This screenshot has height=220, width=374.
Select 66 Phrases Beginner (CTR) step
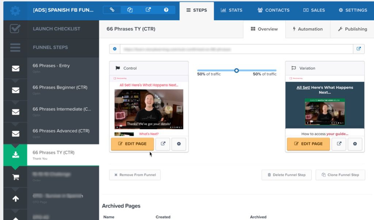coord(63,90)
